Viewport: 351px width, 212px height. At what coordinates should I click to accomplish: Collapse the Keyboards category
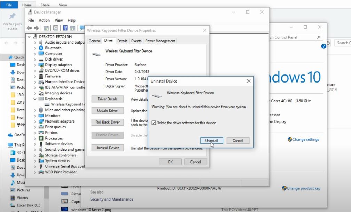35,99
